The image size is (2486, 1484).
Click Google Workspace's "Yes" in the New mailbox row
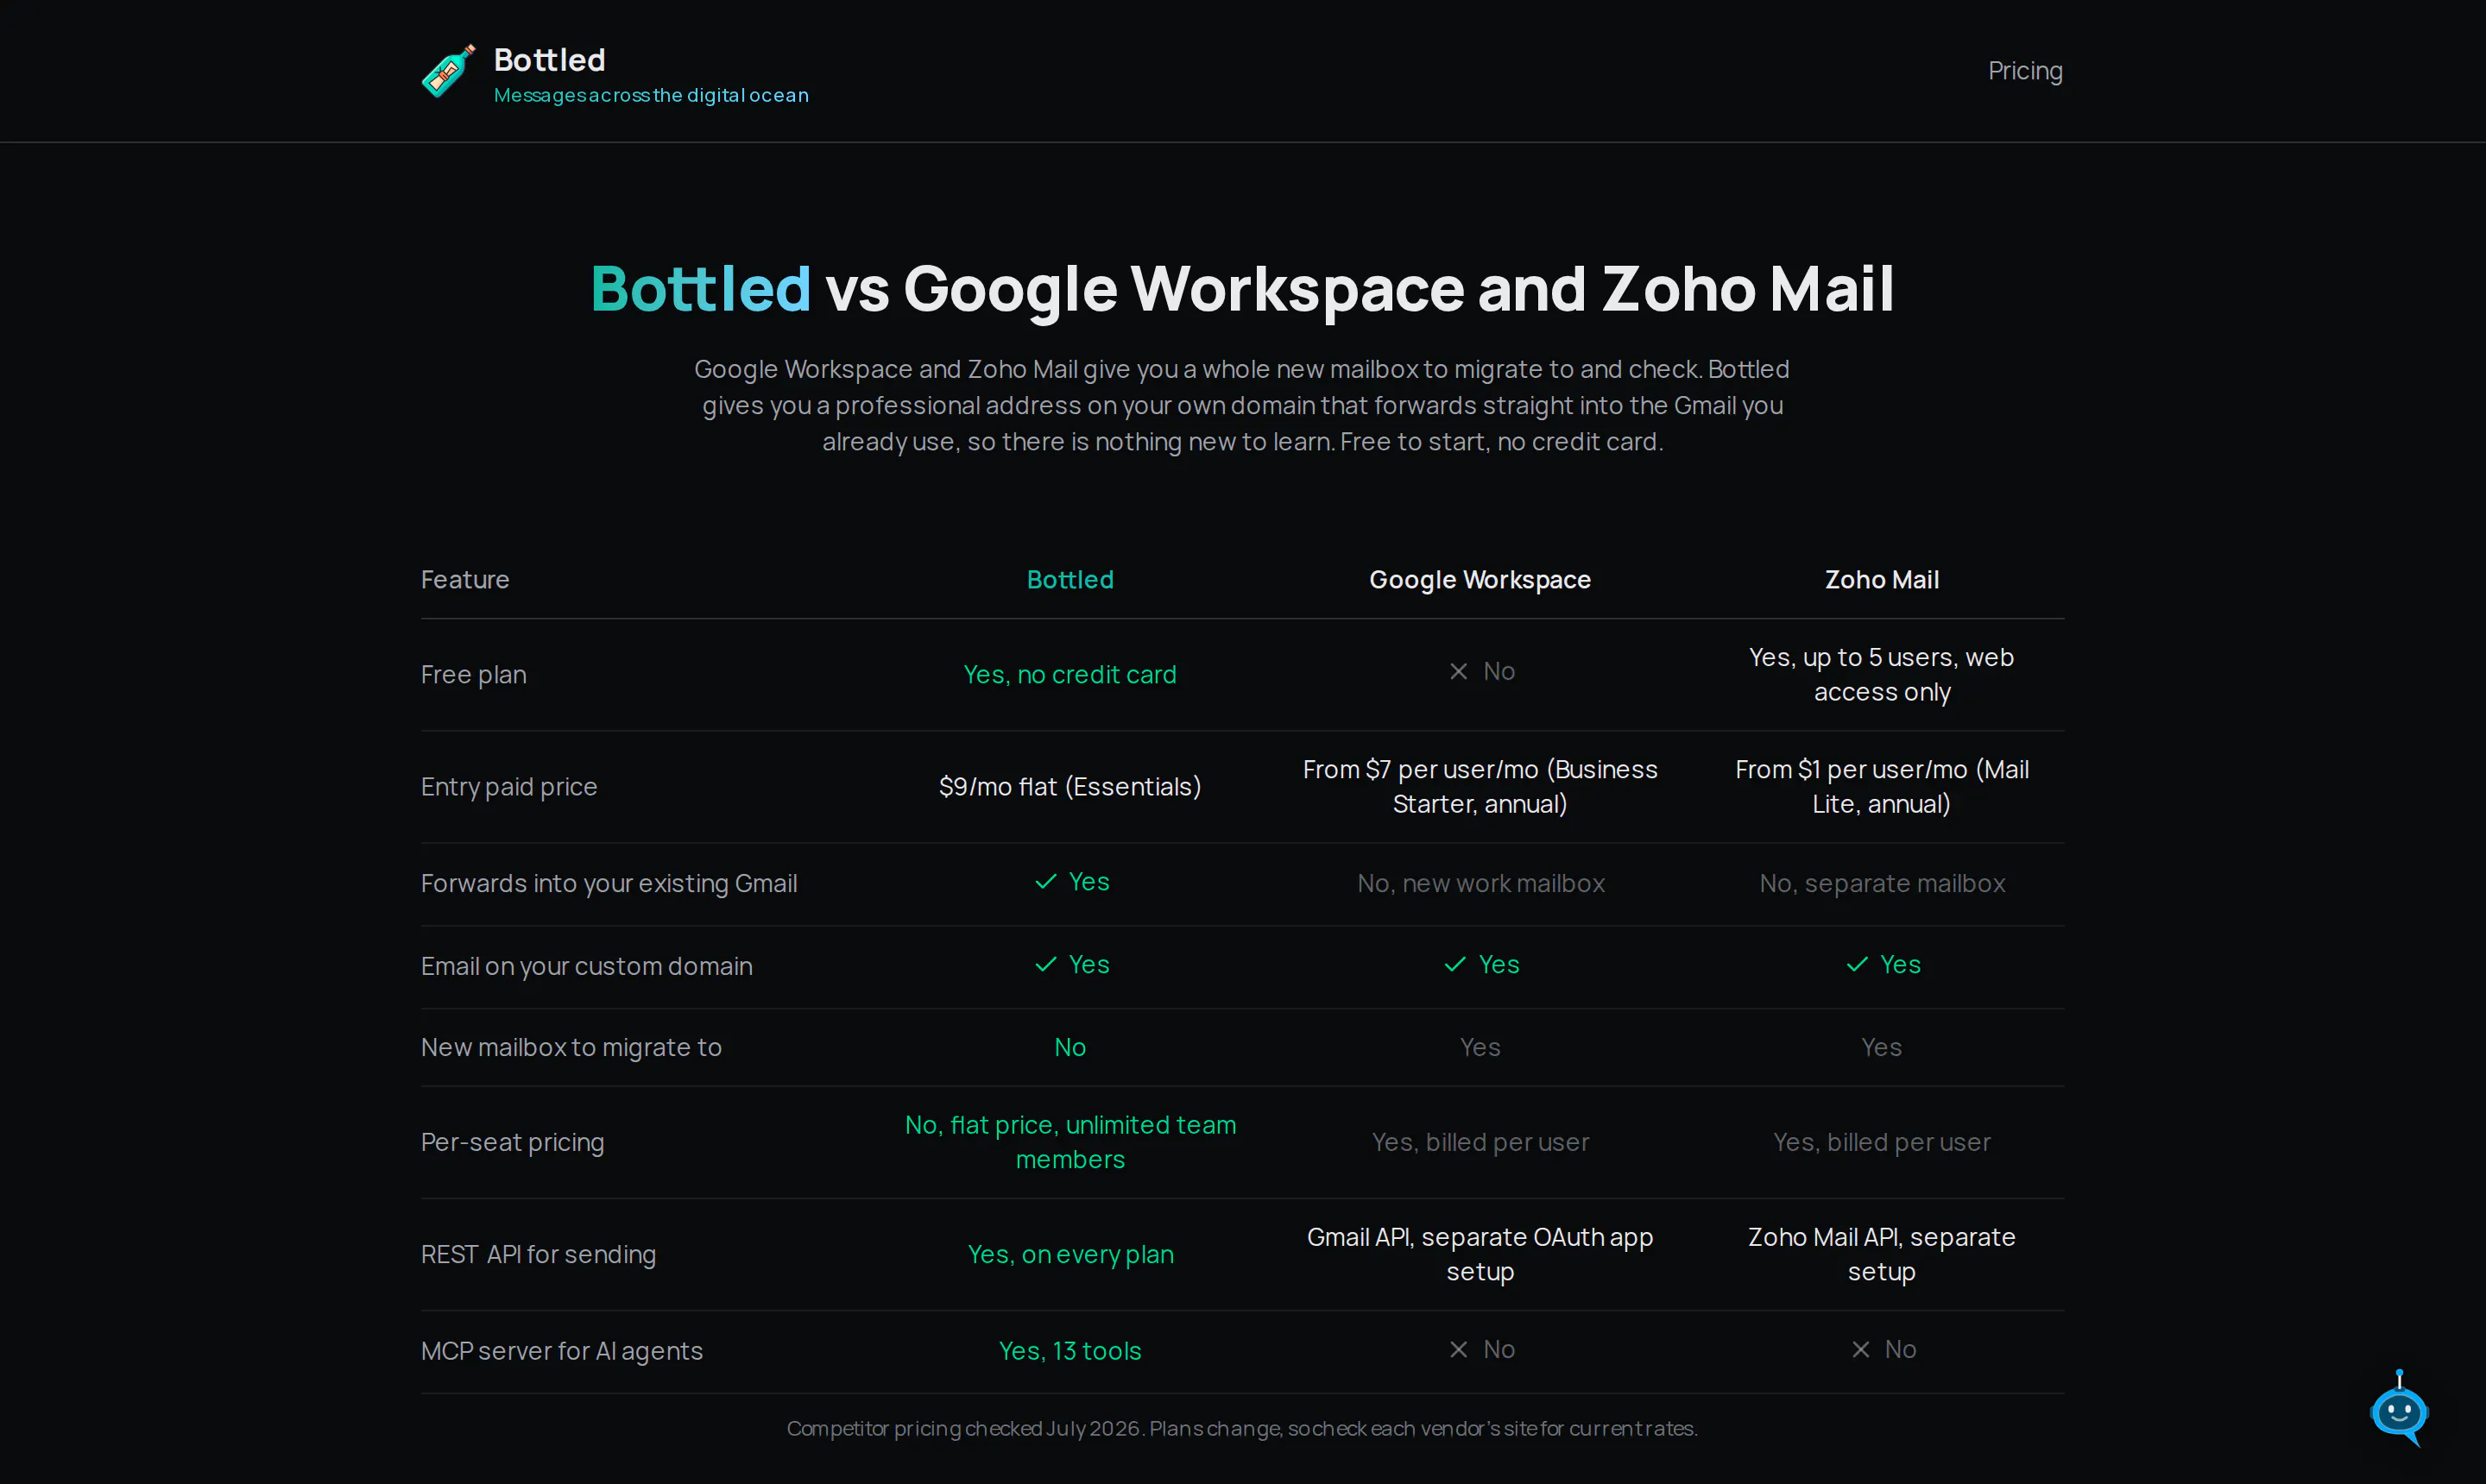tap(1480, 1048)
